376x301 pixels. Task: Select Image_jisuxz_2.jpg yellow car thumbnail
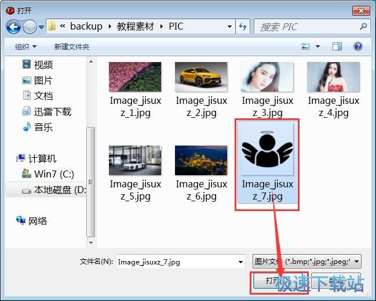tap(201, 77)
